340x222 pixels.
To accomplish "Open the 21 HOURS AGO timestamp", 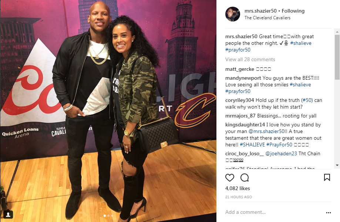I will [239, 197].
